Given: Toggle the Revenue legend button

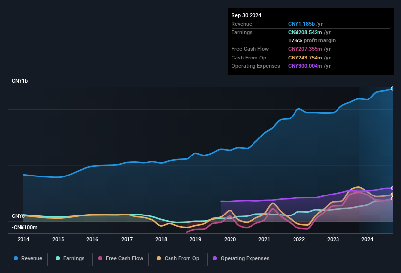Looking at the screenshot, I should coord(28,259).
